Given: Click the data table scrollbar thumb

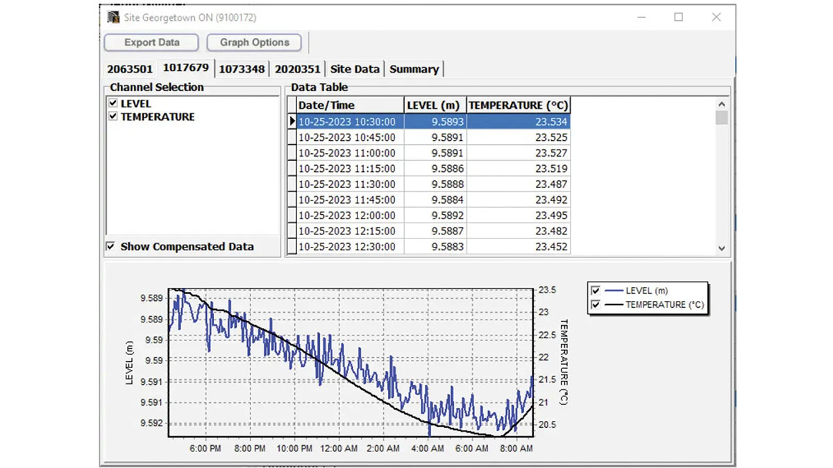Looking at the screenshot, I should click(722, 118).
